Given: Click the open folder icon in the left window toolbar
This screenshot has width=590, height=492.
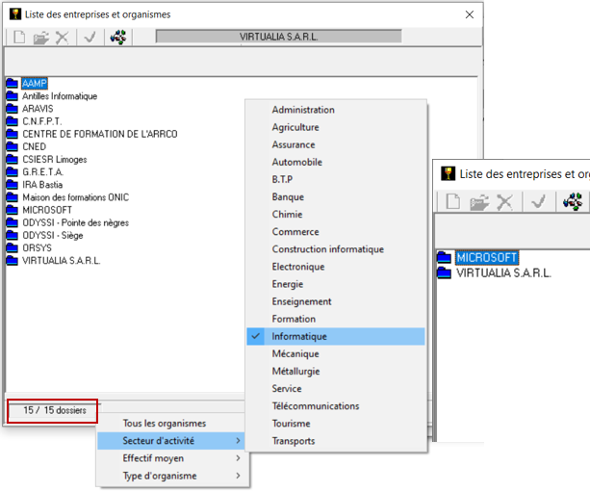Looking at the screenshot, I should [x=41, y=38].
